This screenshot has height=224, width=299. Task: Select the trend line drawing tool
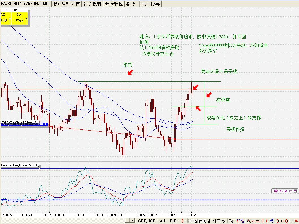tap(238, 221)
